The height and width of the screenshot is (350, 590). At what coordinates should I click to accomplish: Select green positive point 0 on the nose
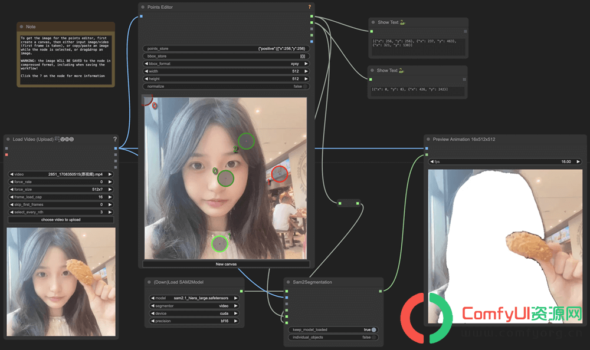[x=225, y=178]
